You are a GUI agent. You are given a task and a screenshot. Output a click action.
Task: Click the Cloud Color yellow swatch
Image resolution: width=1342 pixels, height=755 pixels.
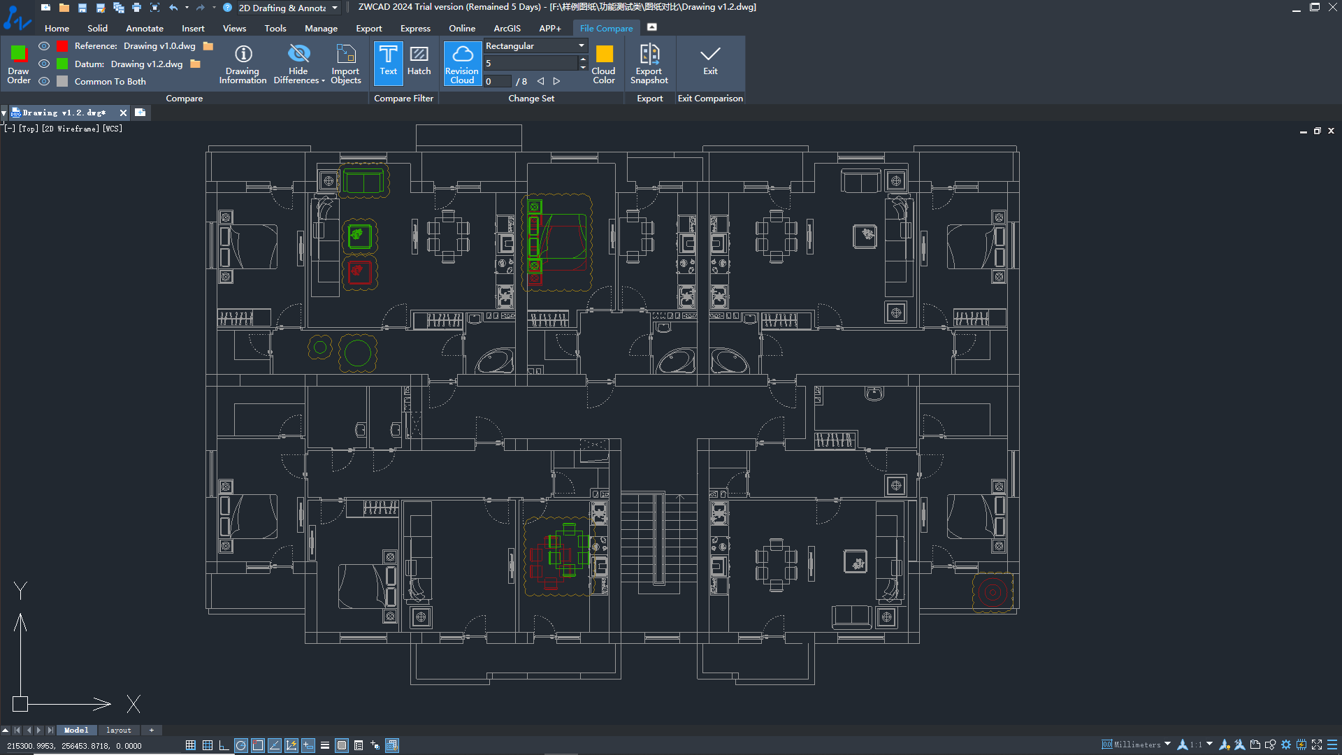coord(604,55)
